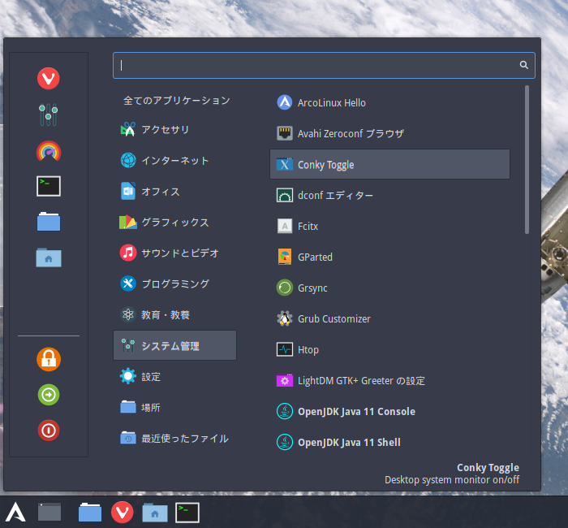Screen dimensions: 568x528
Task: Launch Htop
Action: 389,349
